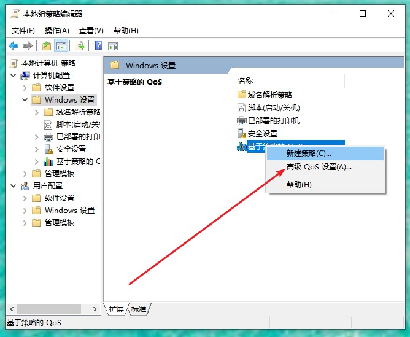Expand 安全设置 node in tree

click(37, 149)
